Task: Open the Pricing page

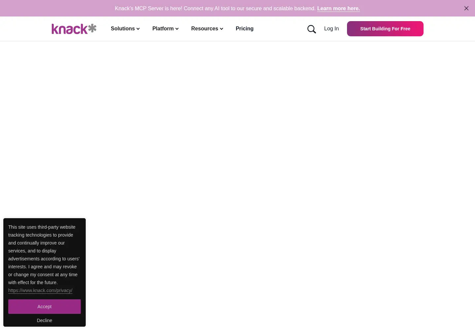Action: [244, 29]
